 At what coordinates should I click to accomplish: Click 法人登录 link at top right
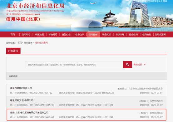click(x=163, y=1)
